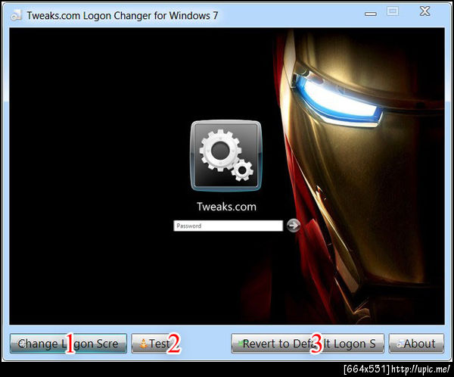454x377 pixels.
Task: Click the Test button
Action: pos(155,344)
